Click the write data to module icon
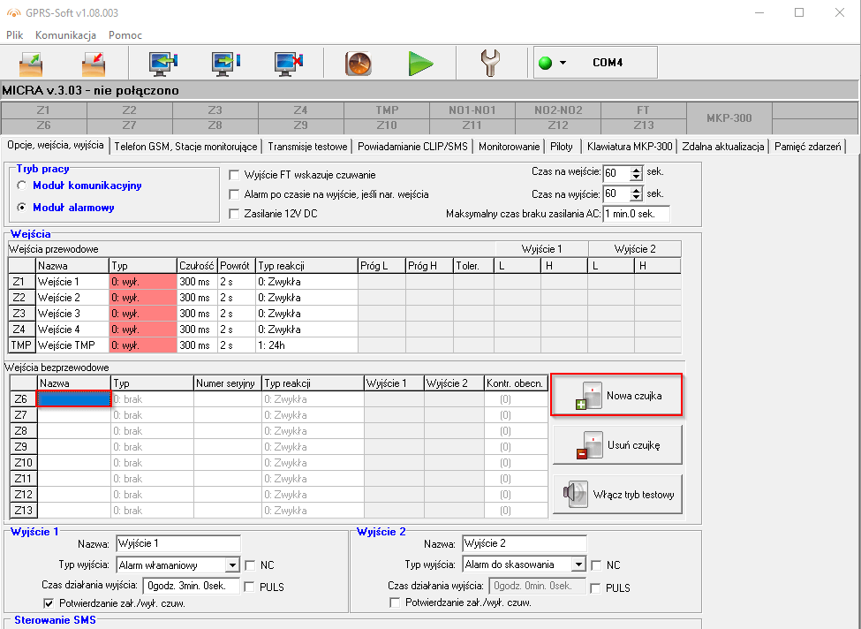This screenshot has height=629, width=861. (x=226, y=63)
